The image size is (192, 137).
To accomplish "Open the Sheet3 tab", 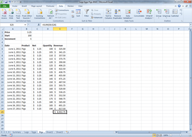I will point(59,132).
